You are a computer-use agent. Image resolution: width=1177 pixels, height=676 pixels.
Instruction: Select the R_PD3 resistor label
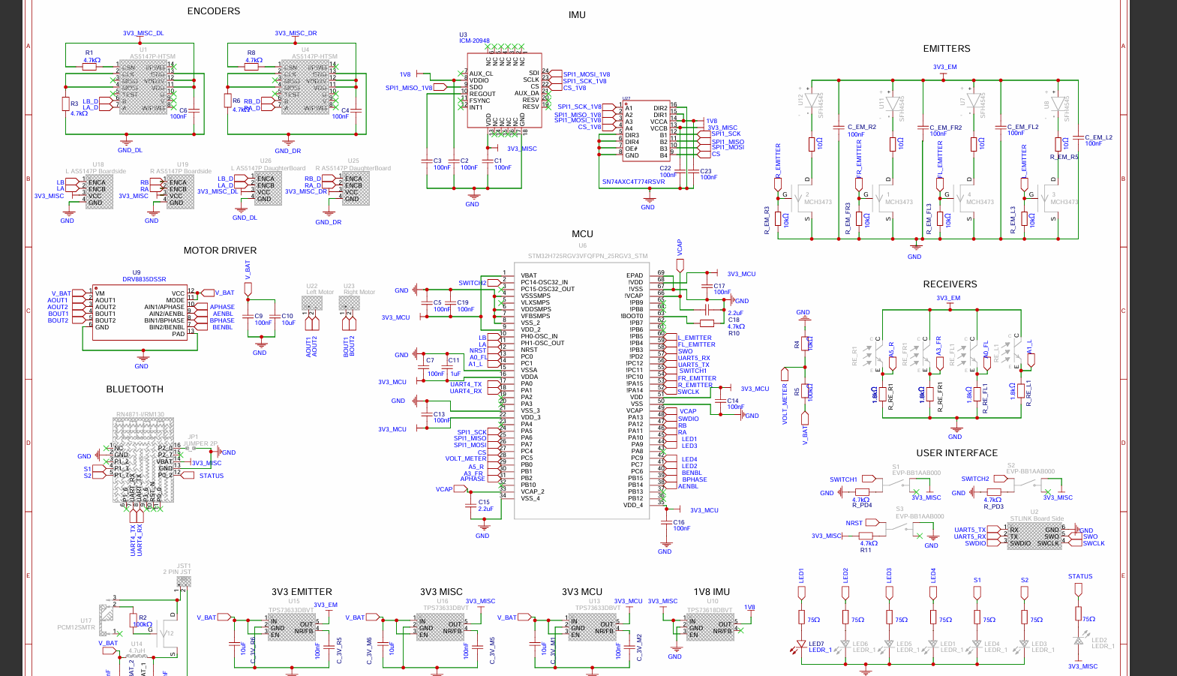coord(993,506)
